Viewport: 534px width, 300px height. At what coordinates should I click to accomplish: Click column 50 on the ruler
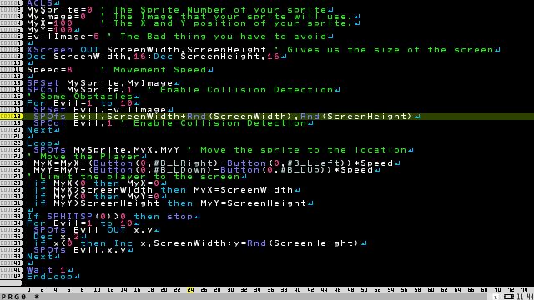click(x=364, y=289)
